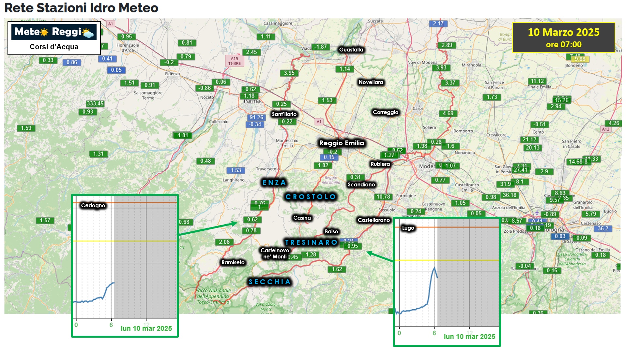Click the Meteo Reggio logo
The height and width of the screenshot is (351, 626).
(54, 32)
